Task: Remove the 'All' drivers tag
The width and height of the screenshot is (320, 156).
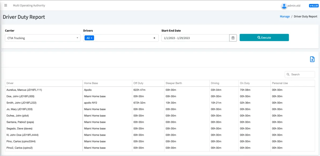Action: 91,38
